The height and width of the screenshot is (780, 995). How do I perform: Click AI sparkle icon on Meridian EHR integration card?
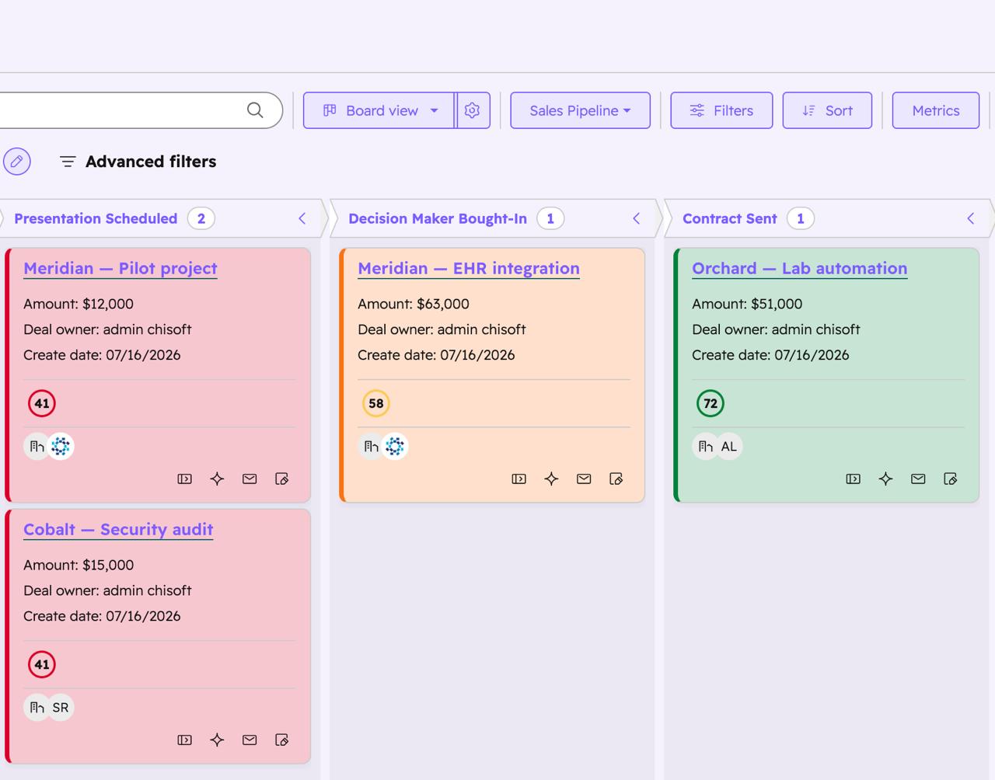pyautogui.click(x=552, y=479)
